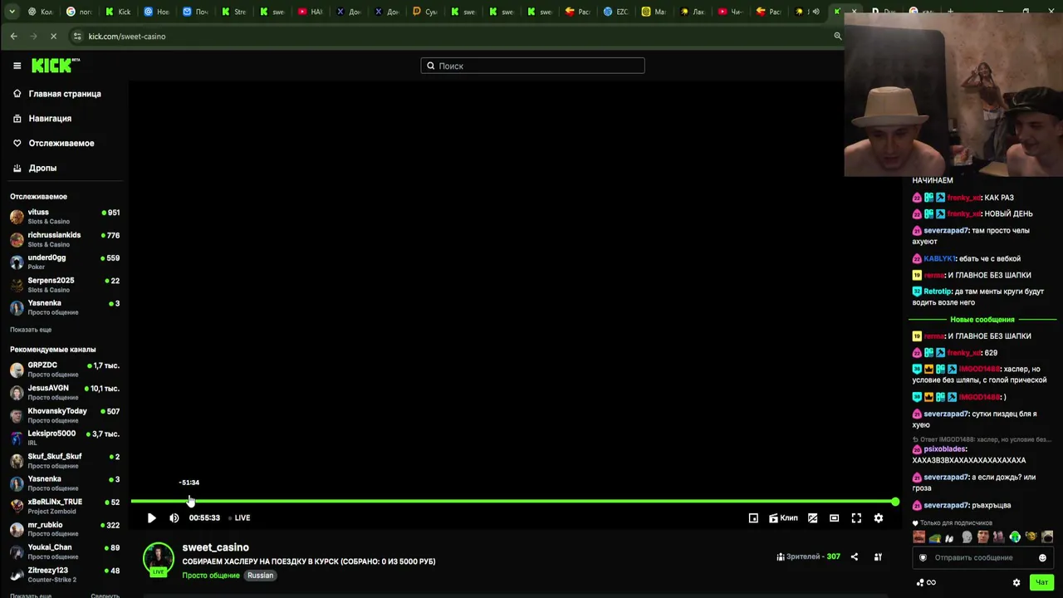The height and width of the screenshot is (598, 1063).
Task: Jump to Новые сообщения in chat
Action: (982, 320)
